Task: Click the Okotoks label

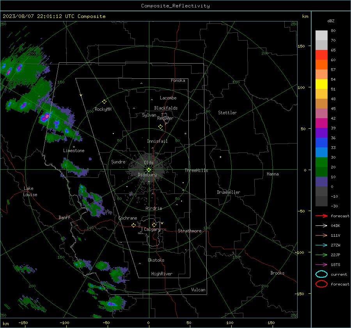Action: 156,260
